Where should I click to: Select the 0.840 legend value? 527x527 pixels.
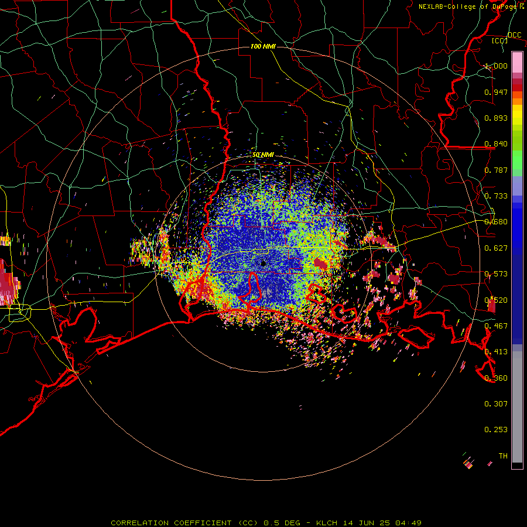click(x=496, y=144)
